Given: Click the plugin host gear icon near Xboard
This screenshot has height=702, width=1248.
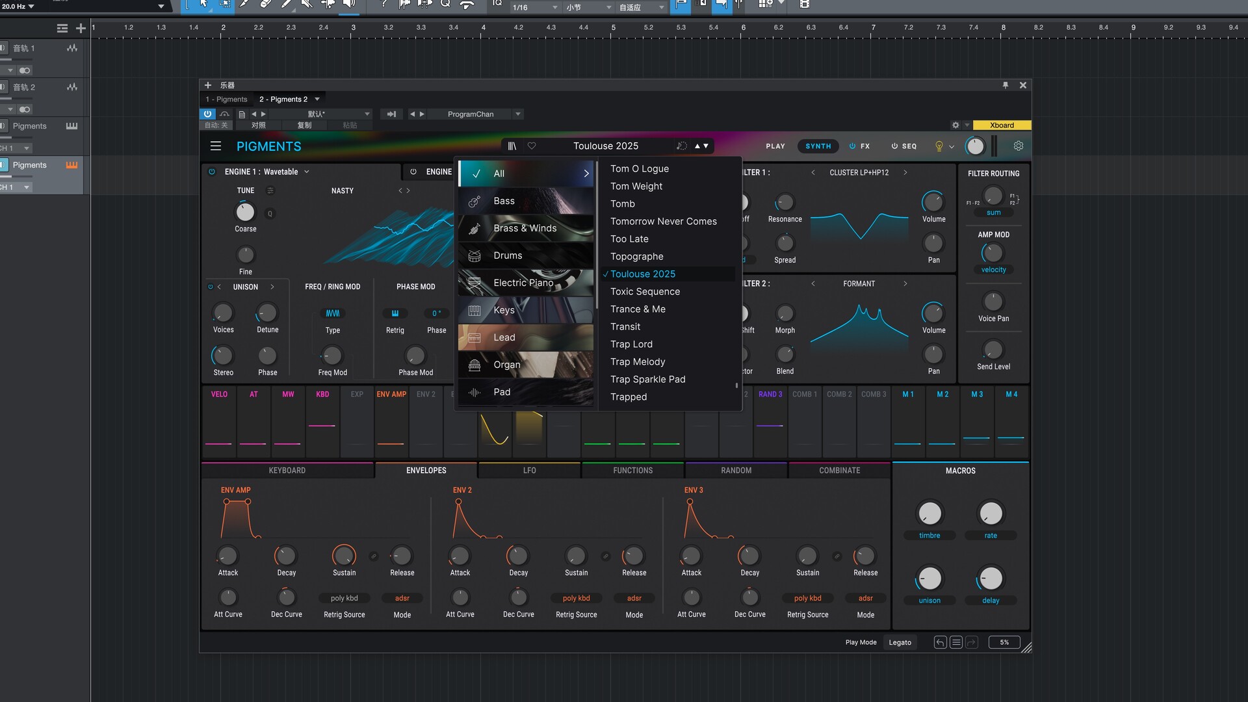Looking at the screenshot, I should point(955,125).
